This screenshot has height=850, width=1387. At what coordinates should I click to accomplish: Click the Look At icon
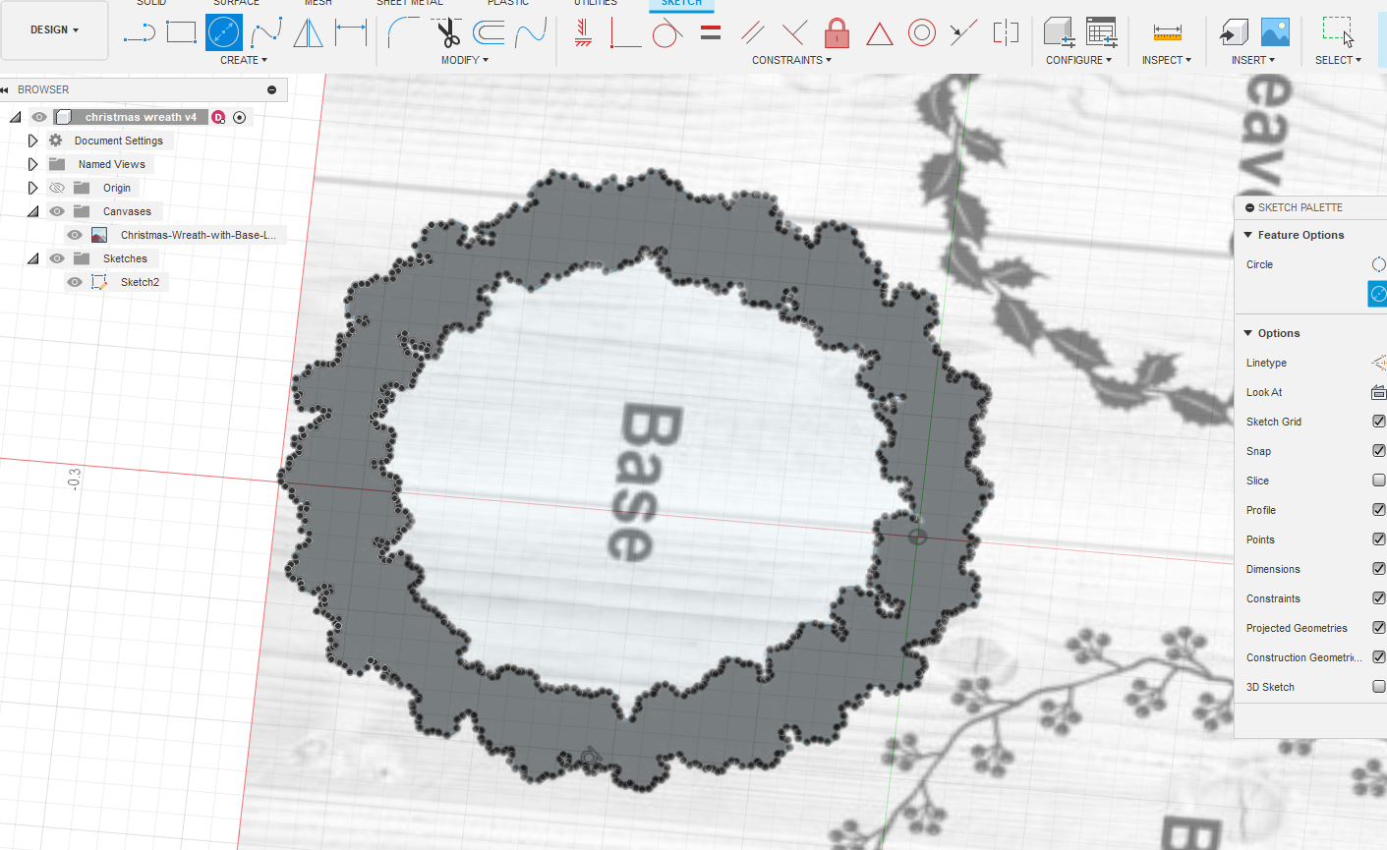coord(1379,392)
